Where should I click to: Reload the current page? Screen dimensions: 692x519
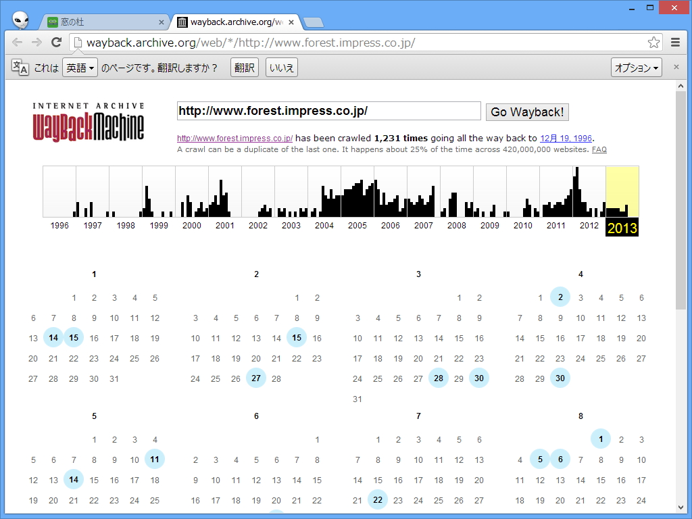[x=56, y=43]
